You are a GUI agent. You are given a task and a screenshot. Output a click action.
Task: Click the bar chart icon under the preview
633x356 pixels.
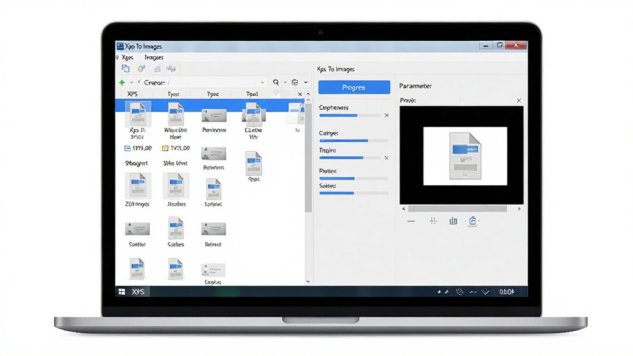coord(453,221)
